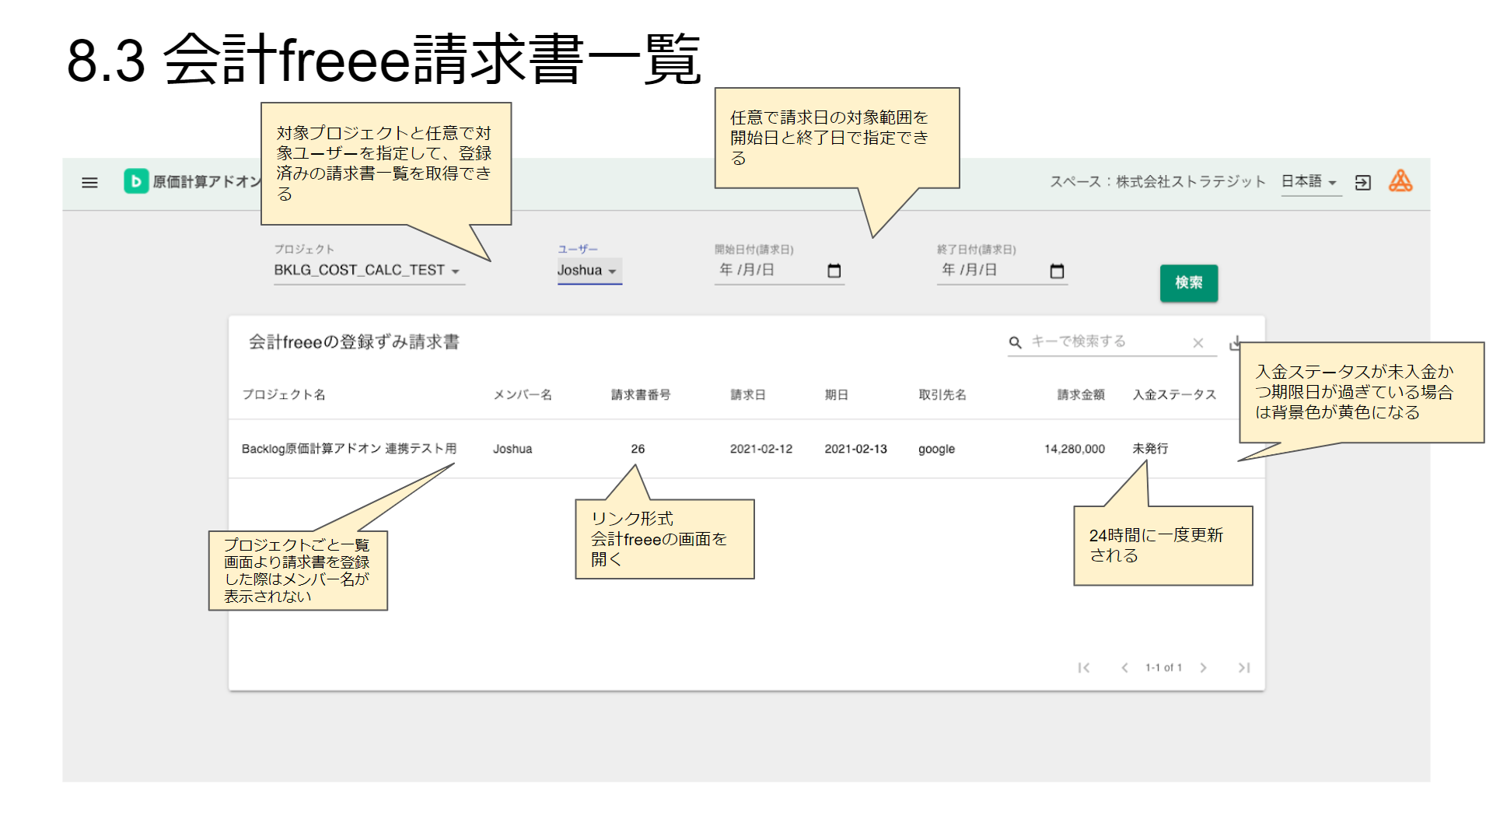Go to next page of table
1493x840 pixels.
click(x=1203, y=667)
